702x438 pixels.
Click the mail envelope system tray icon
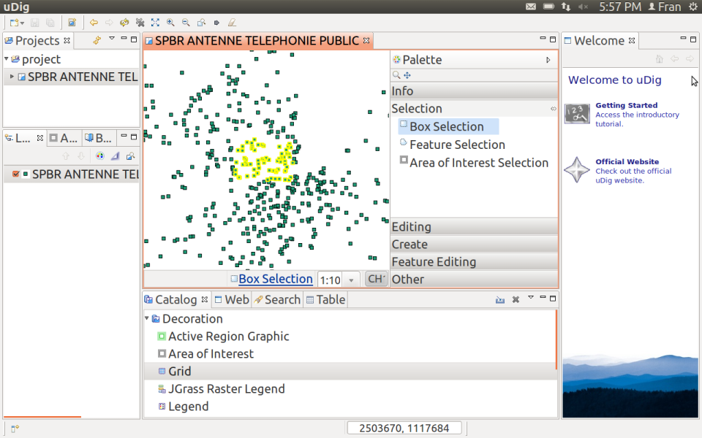point(531,7)
